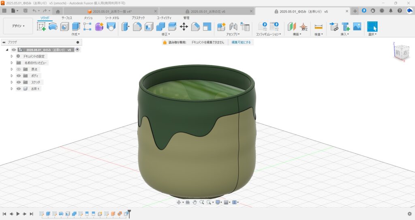Switch to the 2025.05.01_お茶の花 v6 document tab
Viewport: 415px width, 220px height.
point(207,11)
